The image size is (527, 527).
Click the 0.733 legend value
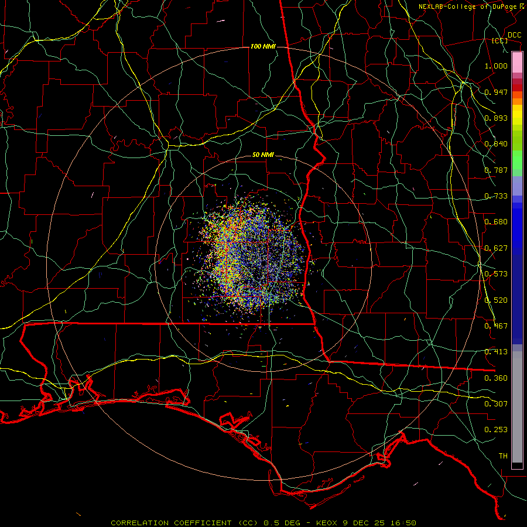(x=496, y=196)
